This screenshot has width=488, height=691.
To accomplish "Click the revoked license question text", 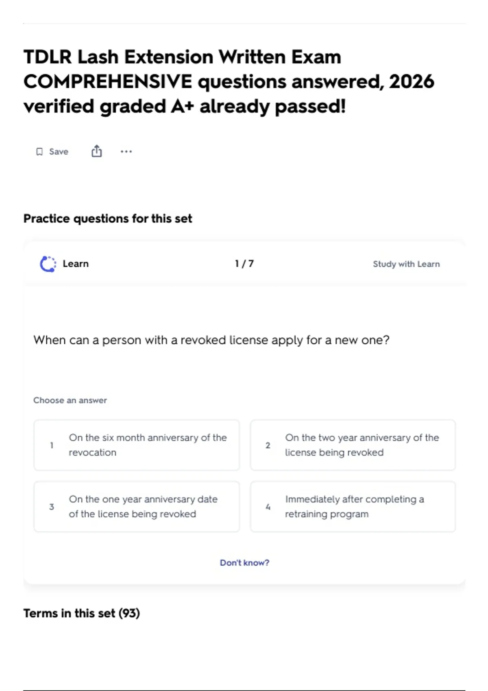I will pyautogui.click(x=211, y=340).
